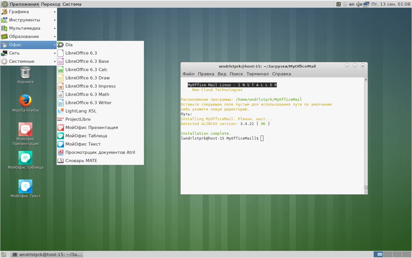412x258 pixels.
Task: Launch Dia from the Office submenu
Action: tap(100, 45)
